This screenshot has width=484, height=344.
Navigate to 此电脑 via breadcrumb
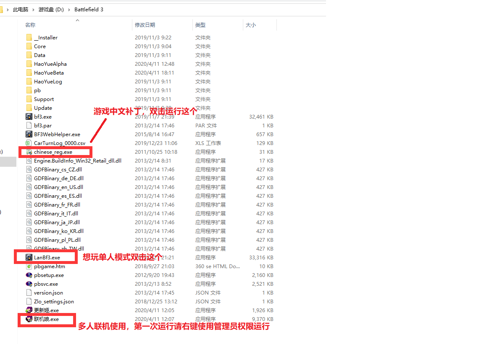click(21, 9)
